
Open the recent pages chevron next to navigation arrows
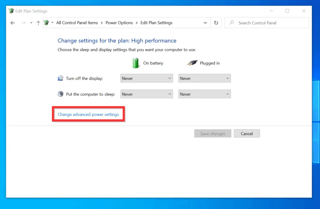pos(31,23)
